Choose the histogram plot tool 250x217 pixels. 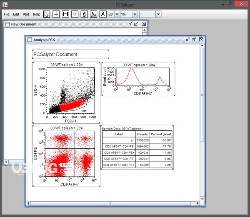pyautogui.click(x=94, y=14)
